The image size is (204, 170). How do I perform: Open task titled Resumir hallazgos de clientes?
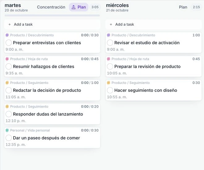pos(44,66)
